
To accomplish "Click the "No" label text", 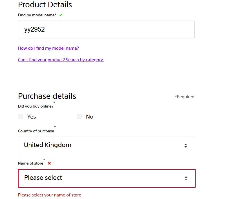I will tap(90, 117).
